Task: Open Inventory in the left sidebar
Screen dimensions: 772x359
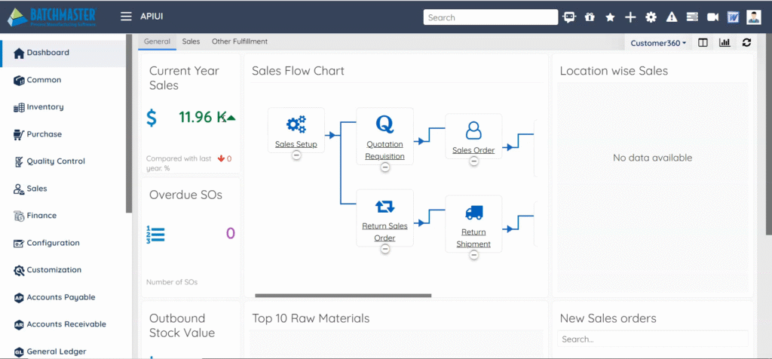Action: [x=45, y=107]
